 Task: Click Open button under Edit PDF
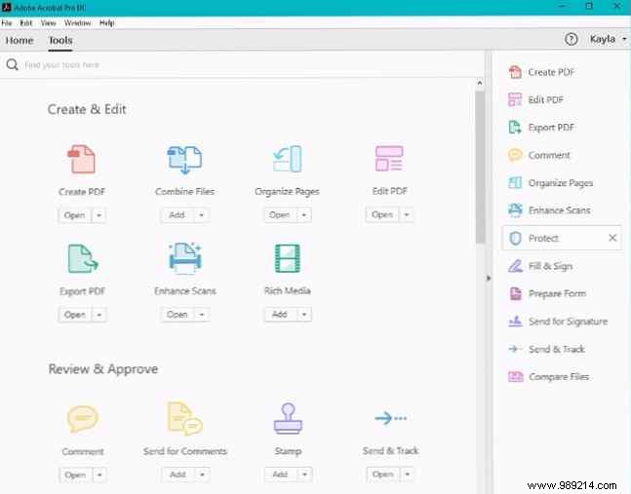click(382, 214)
